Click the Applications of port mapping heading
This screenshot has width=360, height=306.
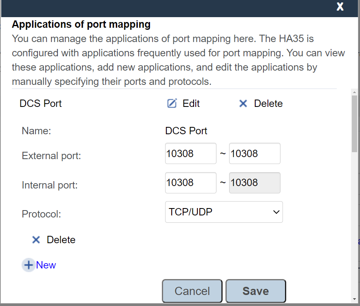pyautogui.click(x=81, y=24)
